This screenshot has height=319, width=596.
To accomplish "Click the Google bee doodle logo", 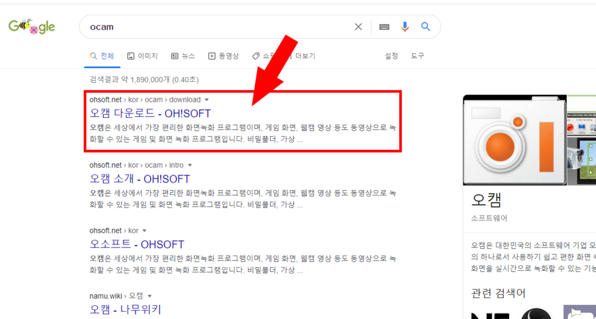I will click(32, 27).
